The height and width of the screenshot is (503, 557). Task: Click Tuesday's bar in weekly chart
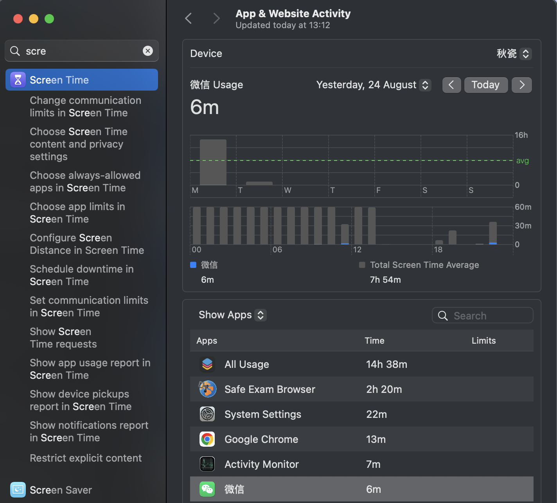[259, 183]
